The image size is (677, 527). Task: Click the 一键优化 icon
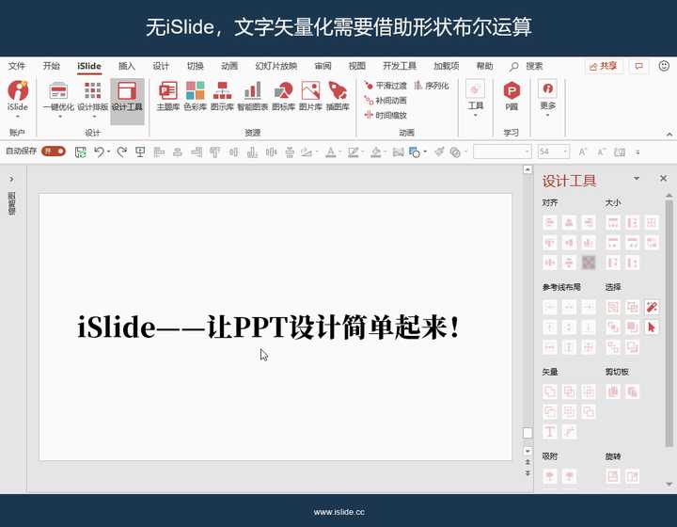tap(58, 96)
